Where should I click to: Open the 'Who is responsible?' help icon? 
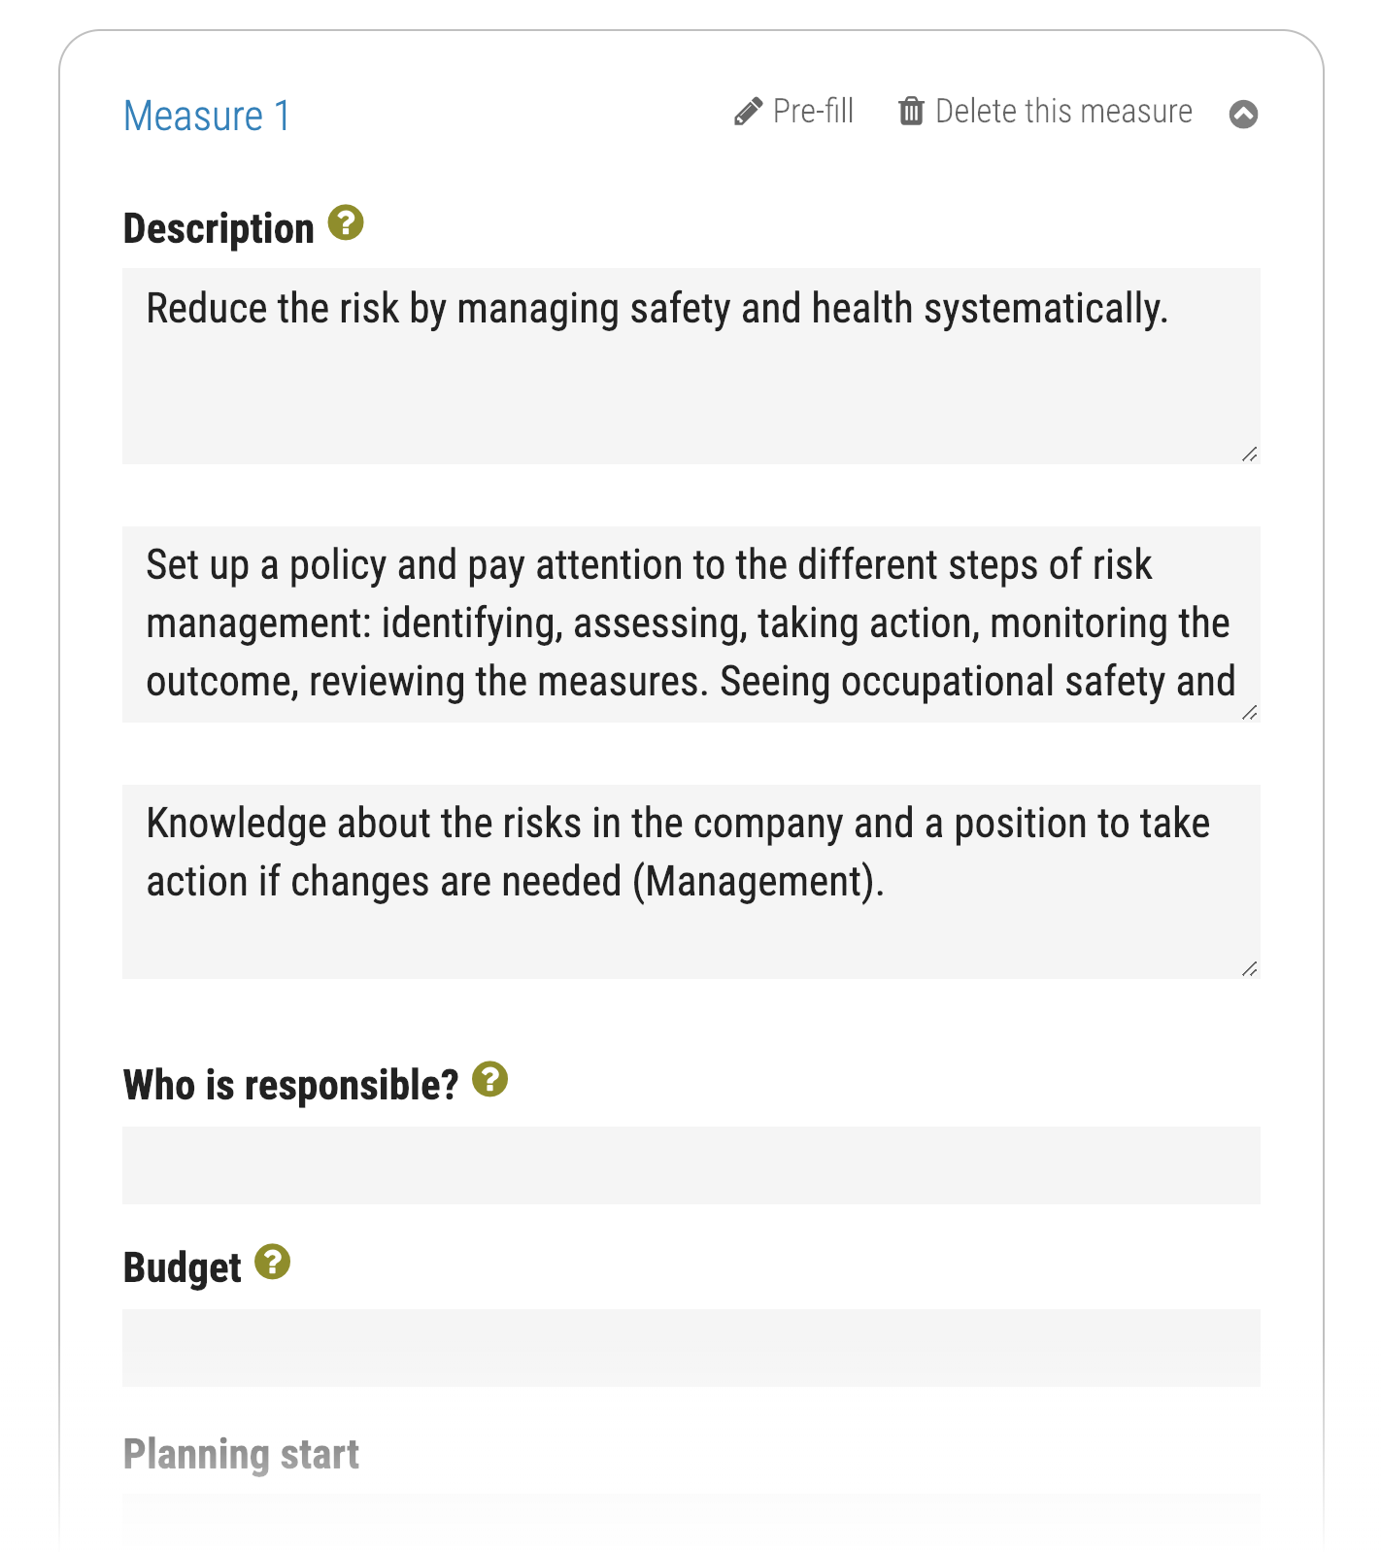tap(490, 1079)
